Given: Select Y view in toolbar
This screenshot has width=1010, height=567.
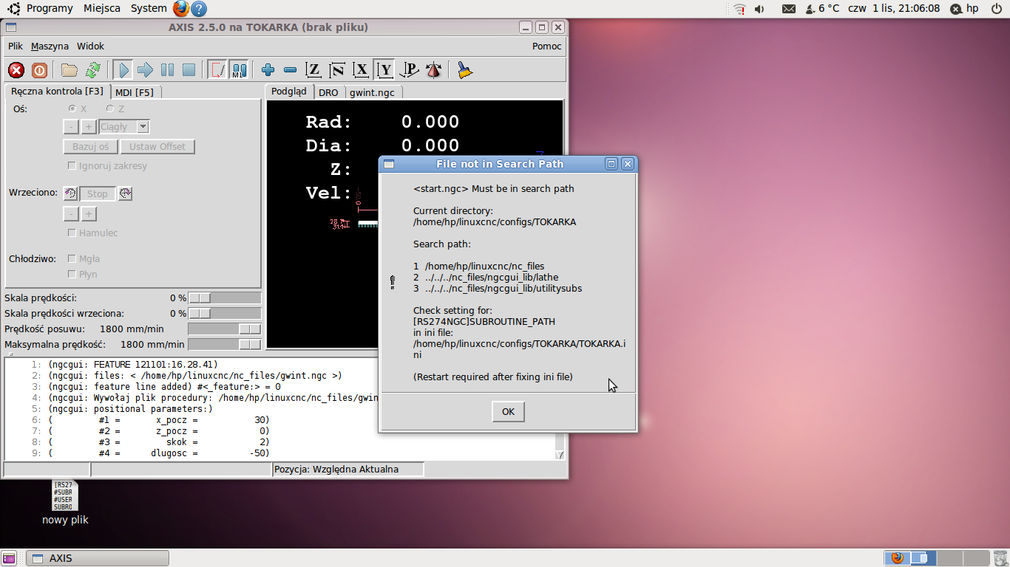Looking at the screenshot, I should (384, 70).
